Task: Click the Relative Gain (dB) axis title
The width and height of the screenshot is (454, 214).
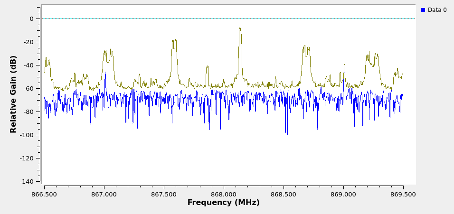Action: click(13, 94)
